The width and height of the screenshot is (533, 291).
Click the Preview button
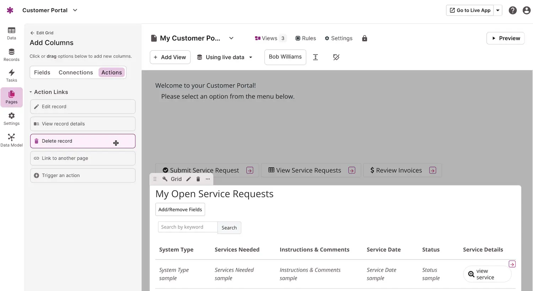(x=505, y=38)
